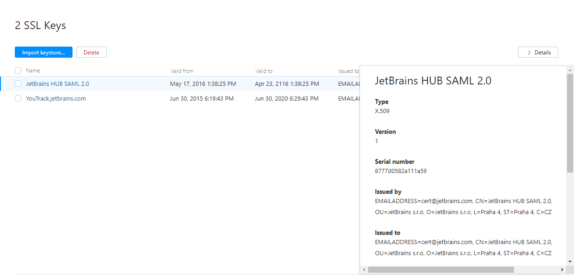Click the horizontal scrollbar right arrow
574x275 pixels.
[562, 269]
